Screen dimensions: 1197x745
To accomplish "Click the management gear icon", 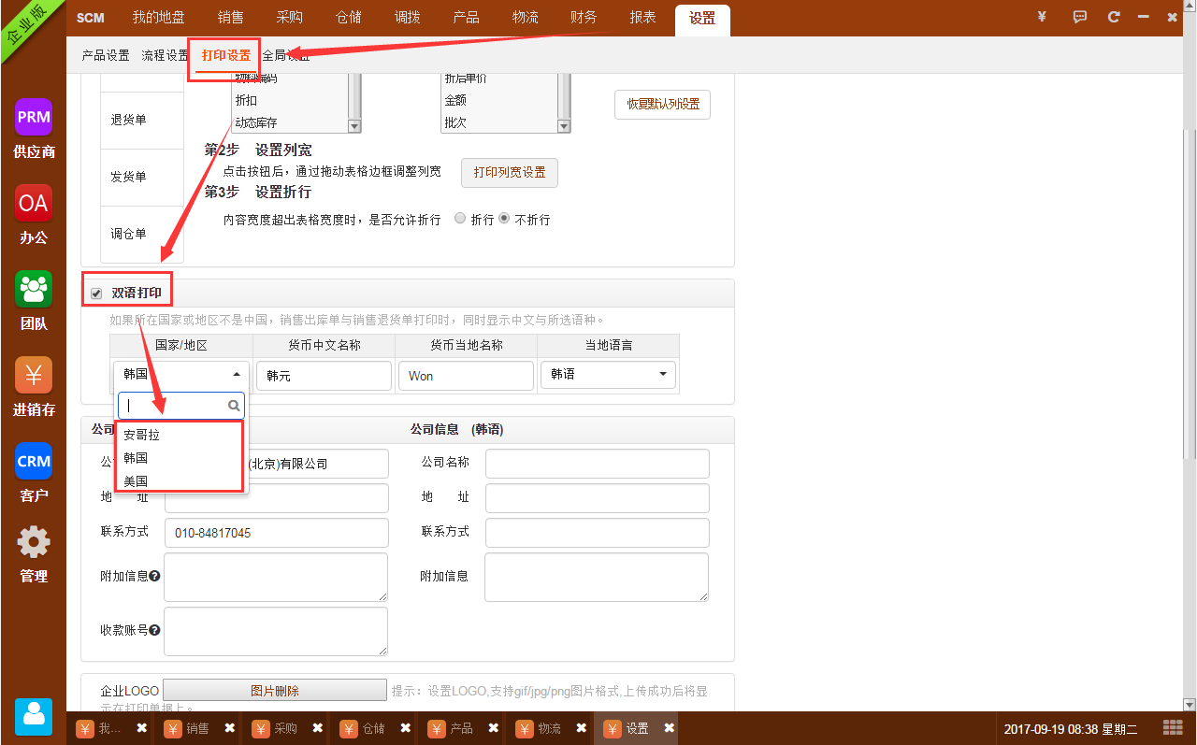I will click(34, 542).
